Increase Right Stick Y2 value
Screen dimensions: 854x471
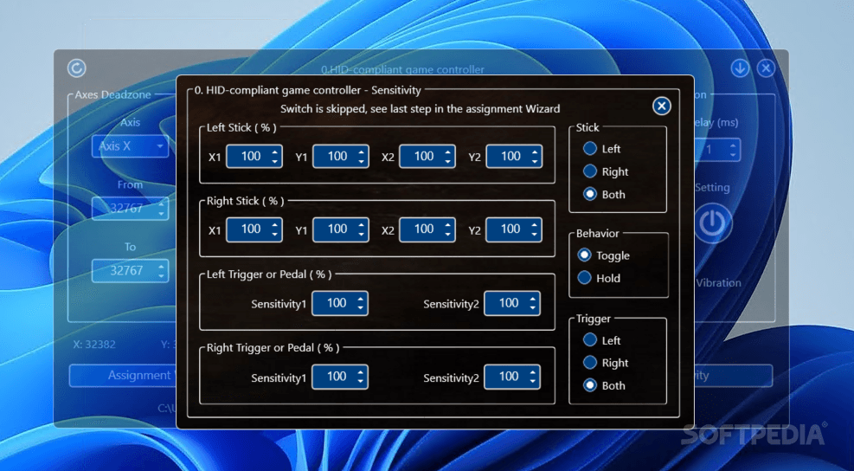coord(535,224)
